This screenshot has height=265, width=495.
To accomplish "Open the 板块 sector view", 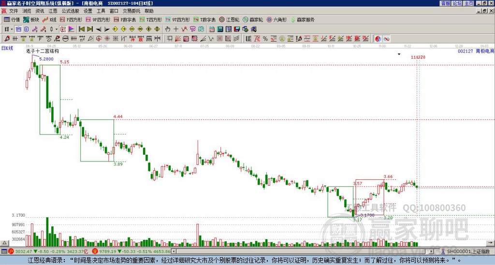I will (31, 19).
